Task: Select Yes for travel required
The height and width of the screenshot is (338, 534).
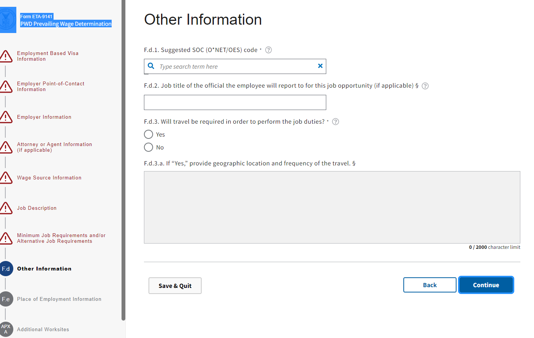Action: pos(149,134)
